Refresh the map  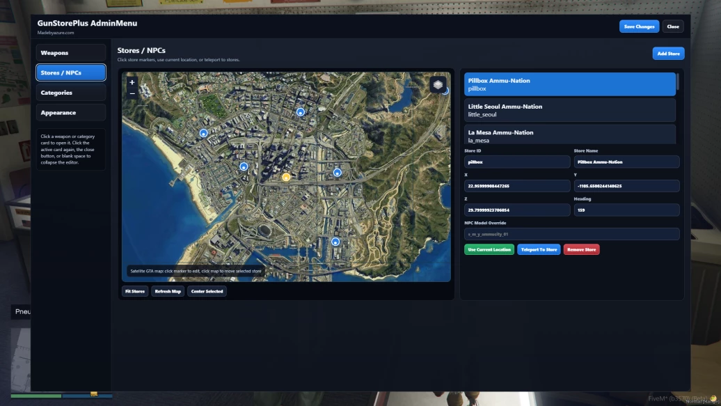168,291
